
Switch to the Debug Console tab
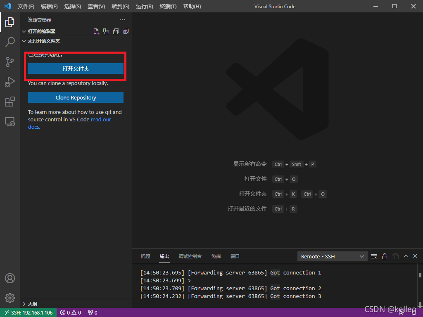[x=190, y=256]
